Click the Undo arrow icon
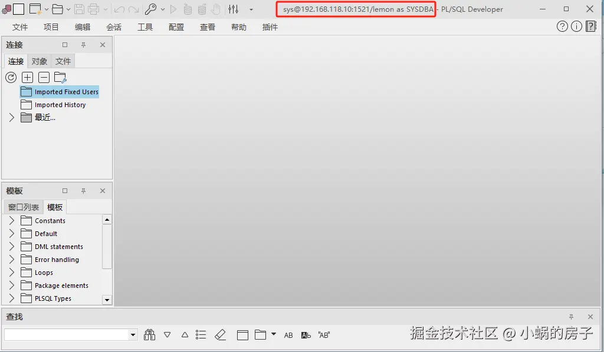The image size is (604, 352). coord(119,9)
